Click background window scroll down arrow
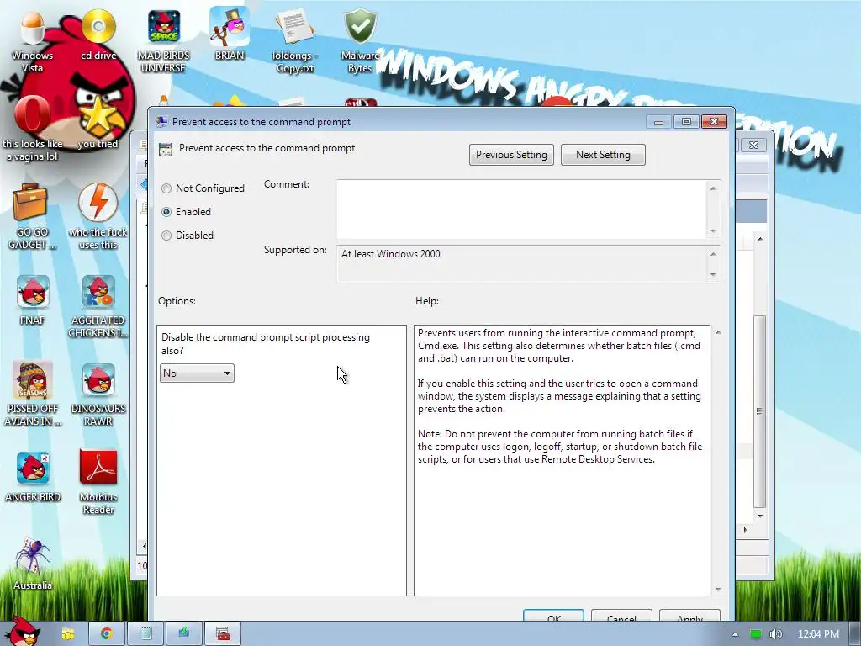Screen dimensions: 861x646 click(760, 516)
